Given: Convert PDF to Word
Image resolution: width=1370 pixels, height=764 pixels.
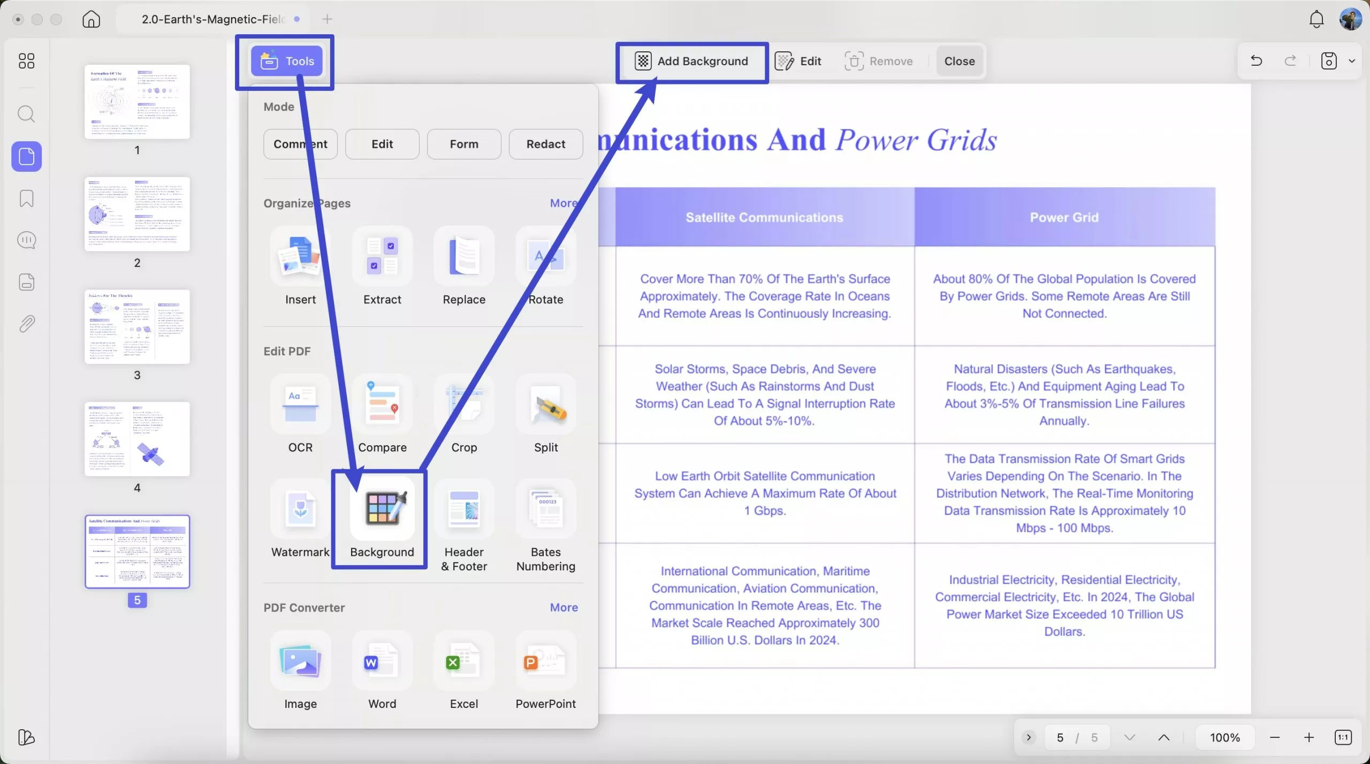Looking at the screenshot, I should pos(382,671).
